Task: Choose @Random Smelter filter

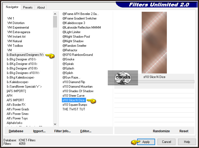Action: pos(74,46)
